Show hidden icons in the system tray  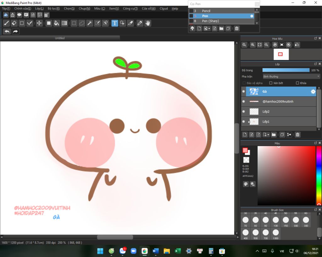click(x=257, y=251)
